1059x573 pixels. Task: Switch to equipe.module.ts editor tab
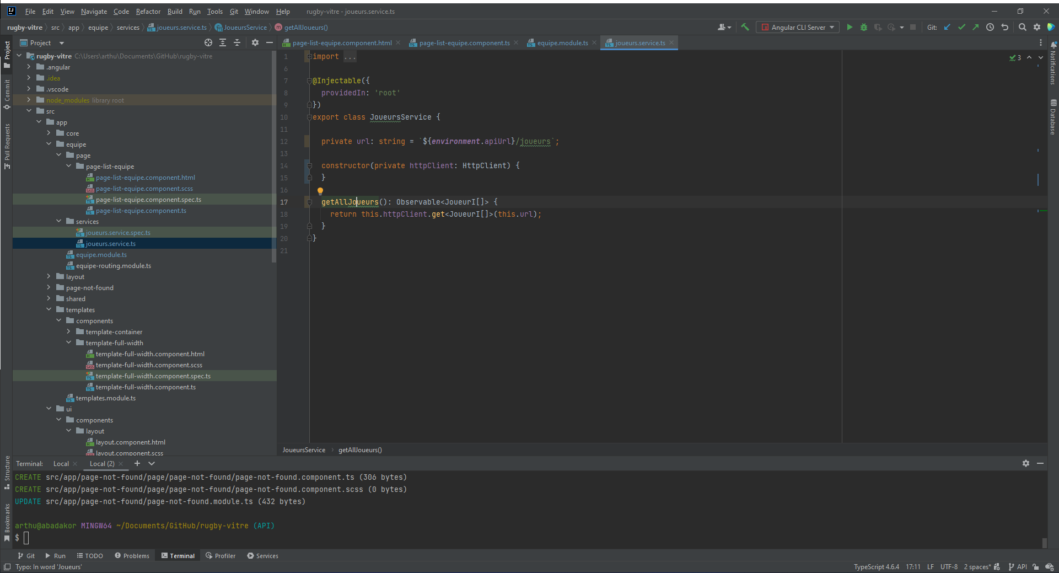click(562, 42)
